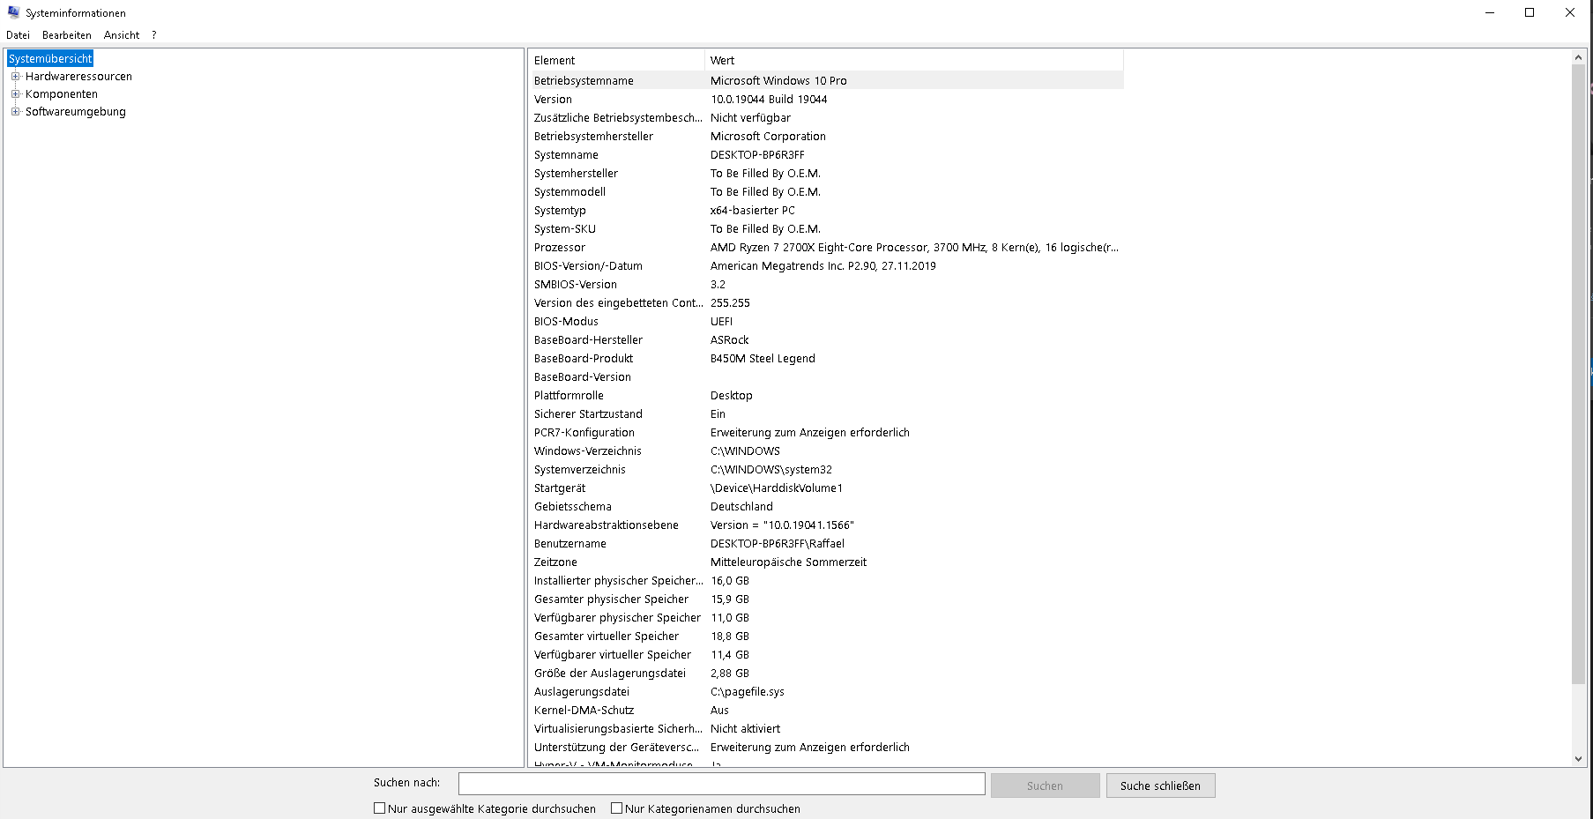
Task: Select the Gebietsschema row
Action: tap(826, 507)
